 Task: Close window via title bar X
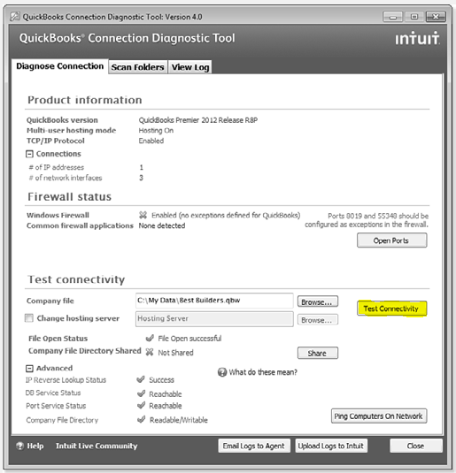(x=436, y=17)
